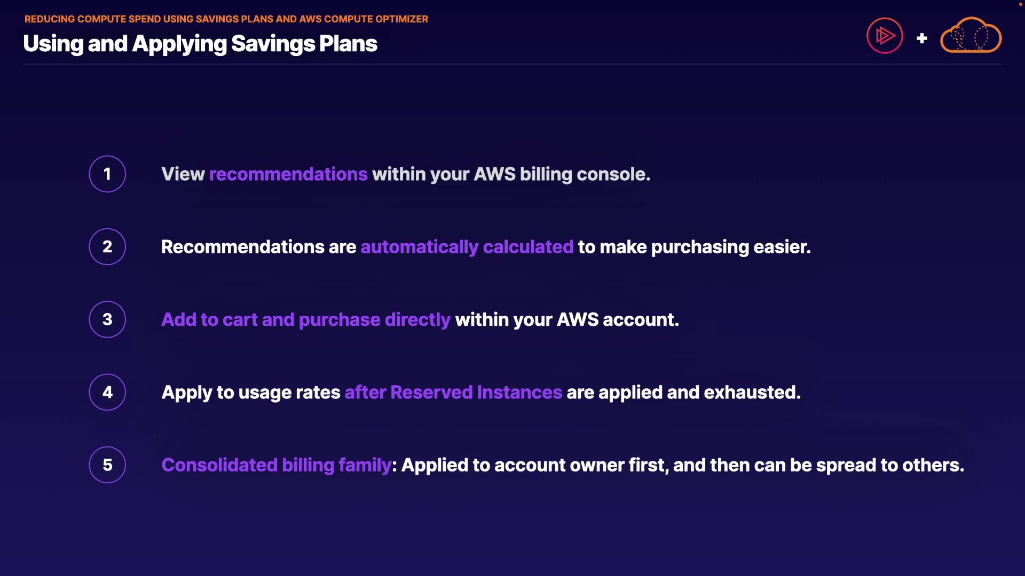
Task: Select the numbered circle 2
Action: (107, 246)
